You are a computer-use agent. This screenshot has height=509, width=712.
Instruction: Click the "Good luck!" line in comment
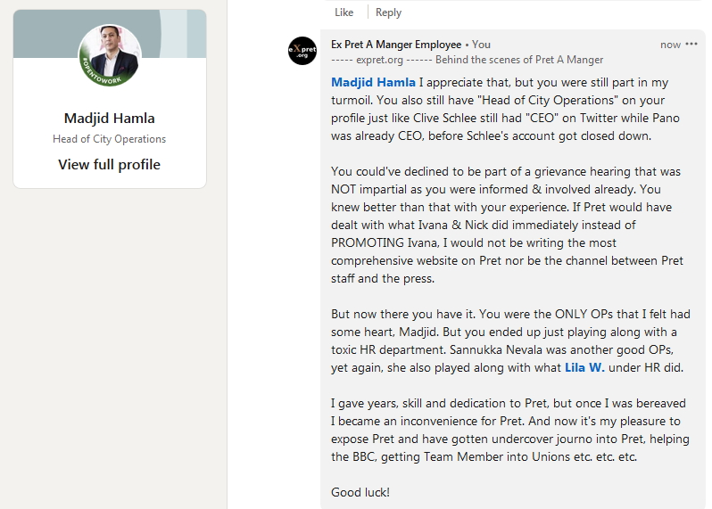pyautogui.click(x=360, y=492)
